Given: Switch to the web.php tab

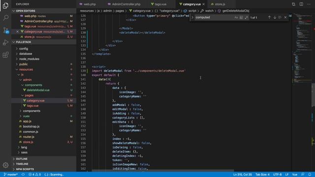Looking at the screenshot, I should coord(90,4).
